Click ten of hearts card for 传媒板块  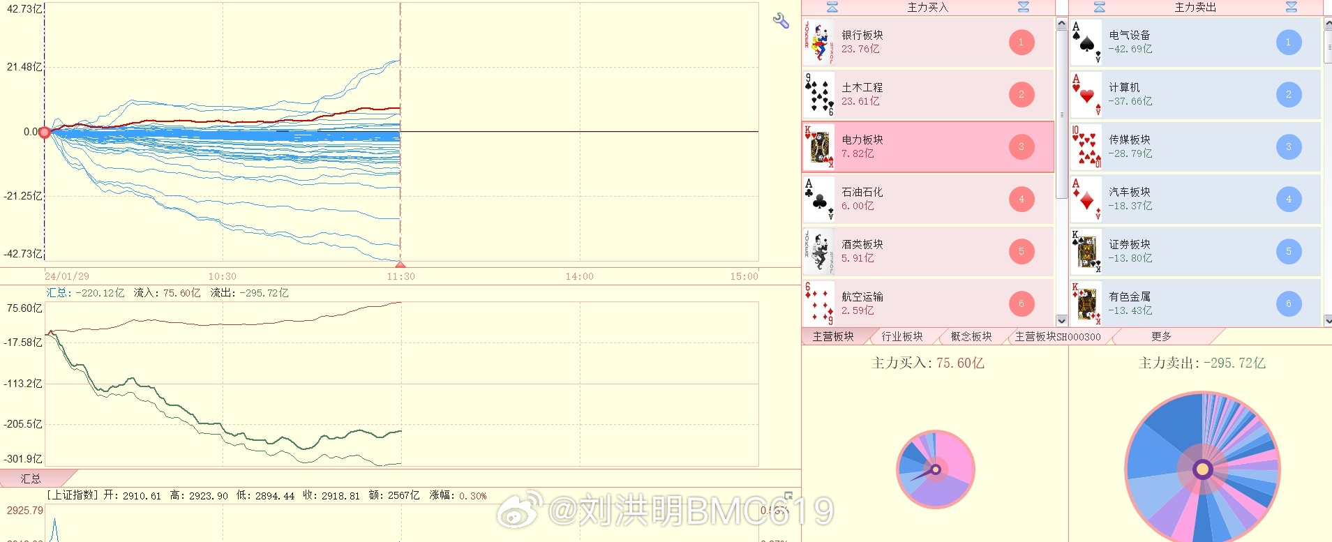[1086, 147]
